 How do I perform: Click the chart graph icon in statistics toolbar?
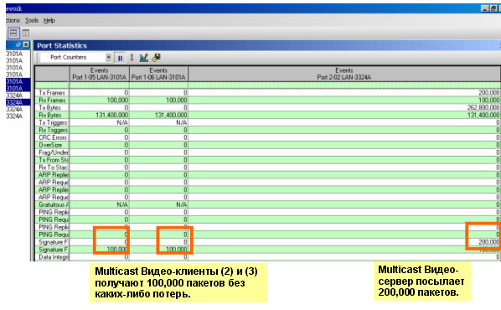(x=144, y=58)
